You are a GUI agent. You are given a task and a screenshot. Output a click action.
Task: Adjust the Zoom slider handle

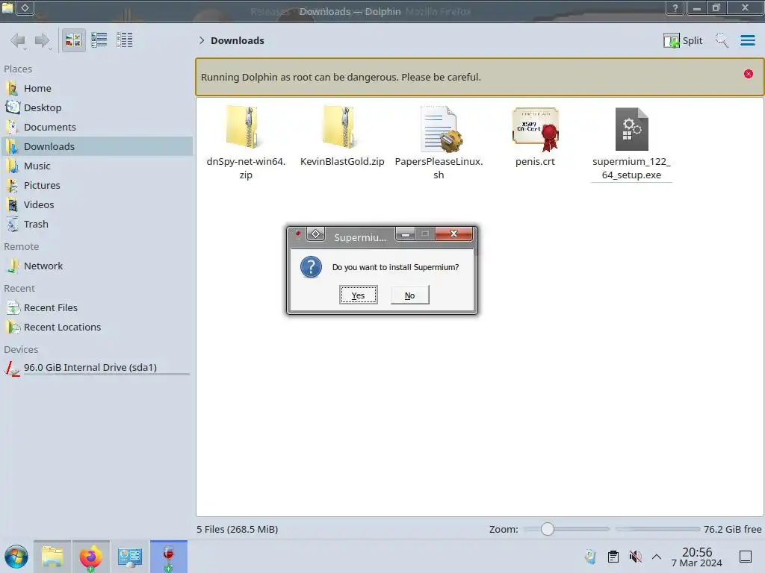coord(548,529)
